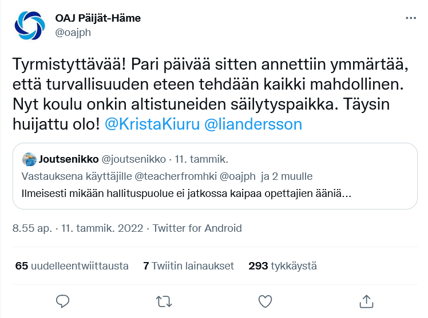Like the tweet with heart icon

[x=265, y=300]
